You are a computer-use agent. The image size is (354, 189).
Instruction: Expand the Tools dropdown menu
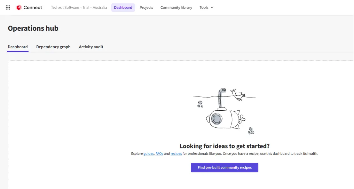click(206, 7)
